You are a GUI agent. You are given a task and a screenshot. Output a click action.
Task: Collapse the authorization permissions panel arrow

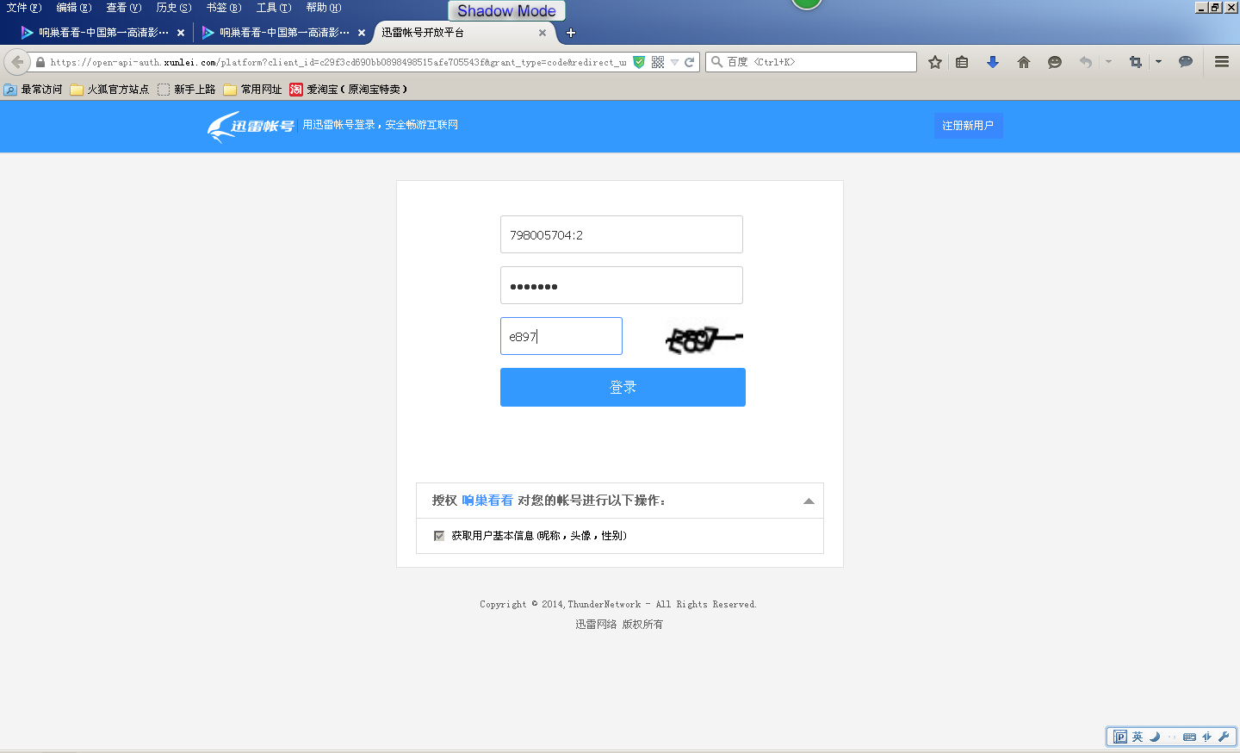point(809,501)
